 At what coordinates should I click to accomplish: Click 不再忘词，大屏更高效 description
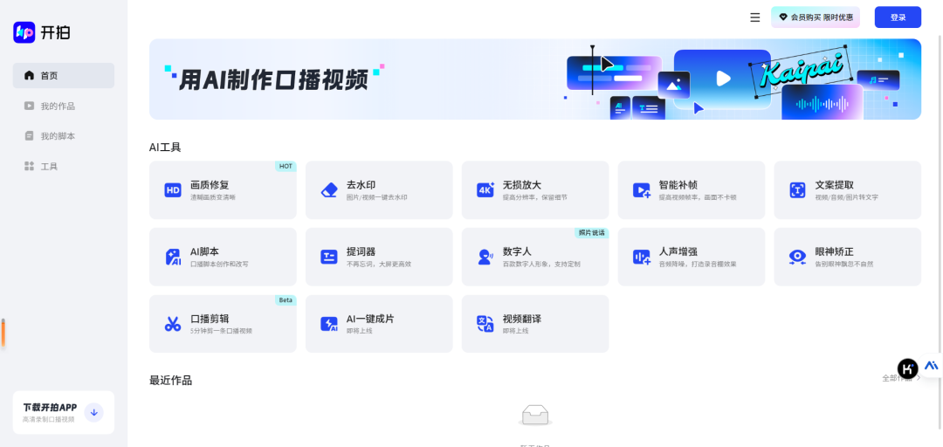click(x=379, y=265)
